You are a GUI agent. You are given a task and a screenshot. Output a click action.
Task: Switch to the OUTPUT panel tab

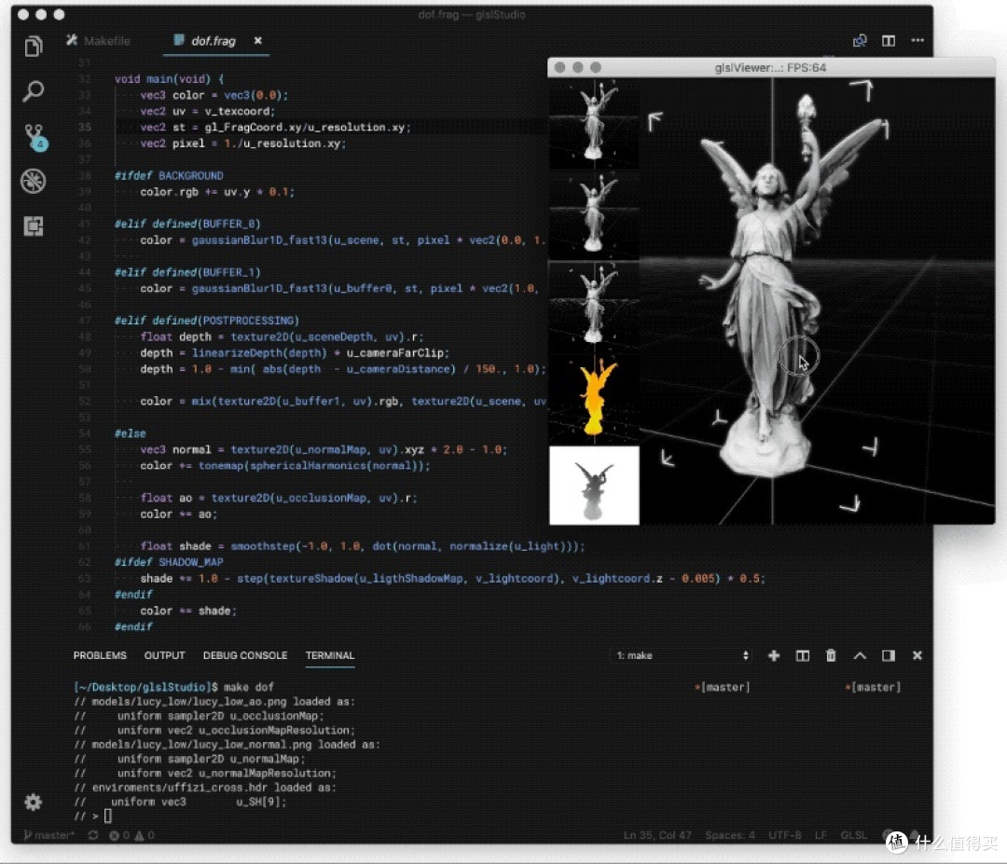[x=164, y=655]
